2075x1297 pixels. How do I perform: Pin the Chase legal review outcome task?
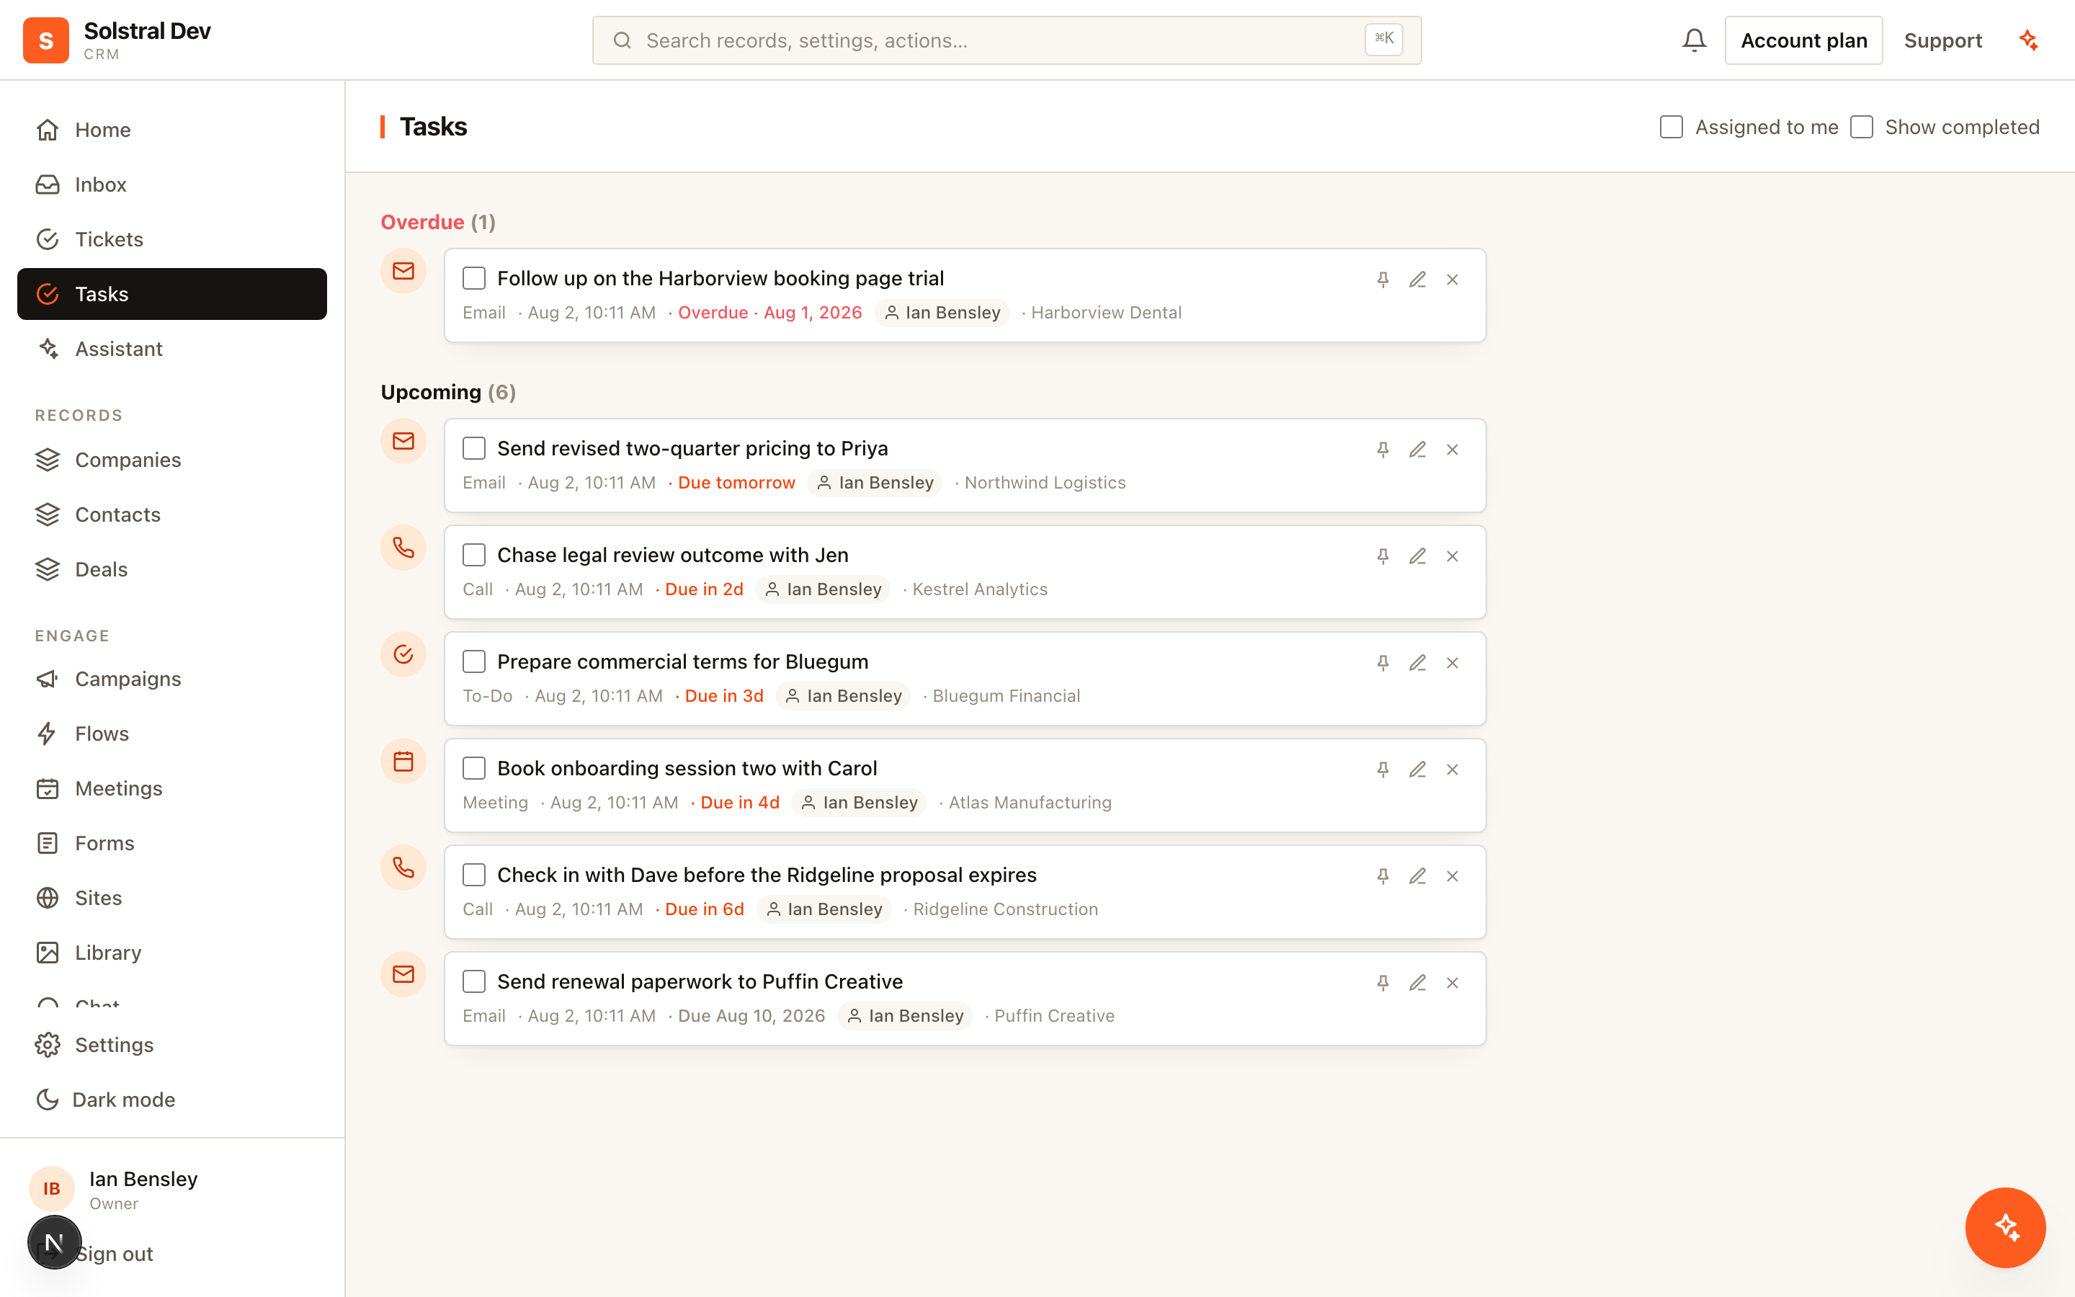(x=1382, y=556)
